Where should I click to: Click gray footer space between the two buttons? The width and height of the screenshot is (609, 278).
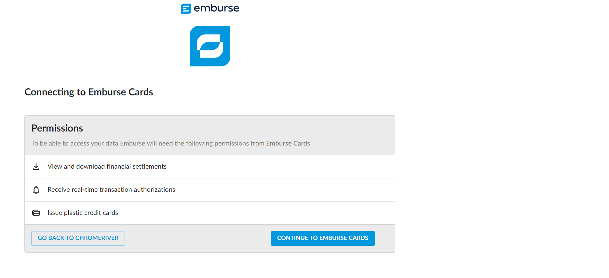coord(197,238)
